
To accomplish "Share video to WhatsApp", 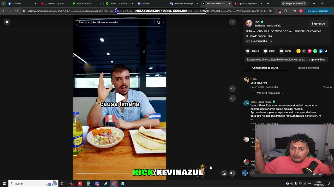I will coord(315,51).
